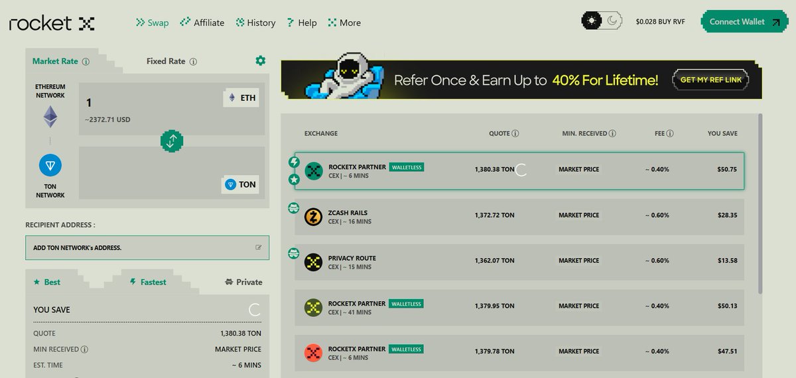The width and height of the screenshot is (796, 378).
Task: Click the YOU SAVE column header
Action: point(722,133)
